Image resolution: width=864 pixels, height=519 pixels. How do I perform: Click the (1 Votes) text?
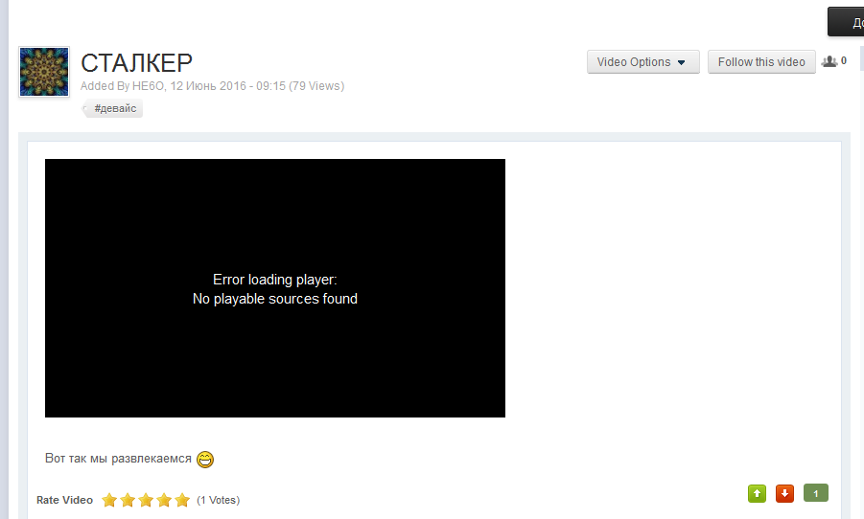tap(219, 500)
